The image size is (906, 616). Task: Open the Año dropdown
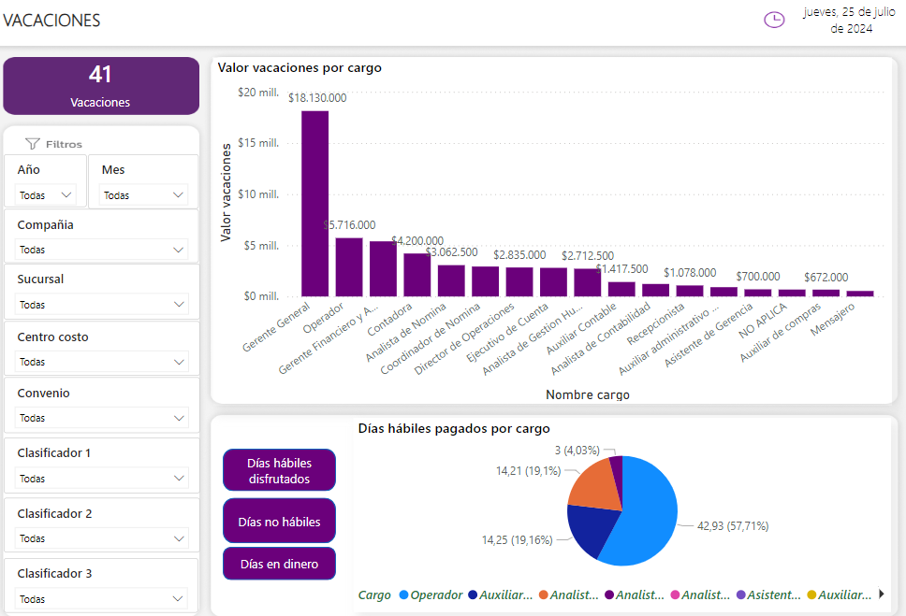[47, 195]
